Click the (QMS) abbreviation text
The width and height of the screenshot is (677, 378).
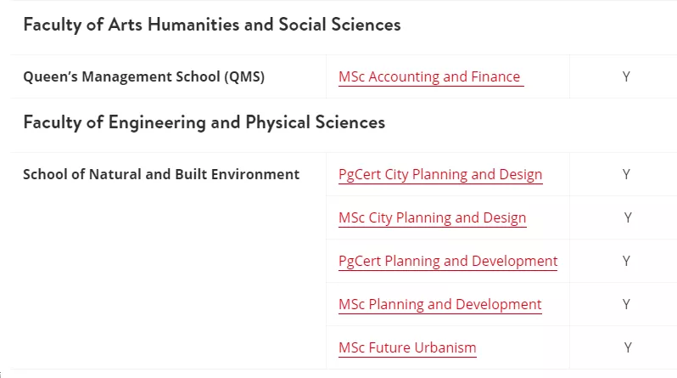point(245,76)
